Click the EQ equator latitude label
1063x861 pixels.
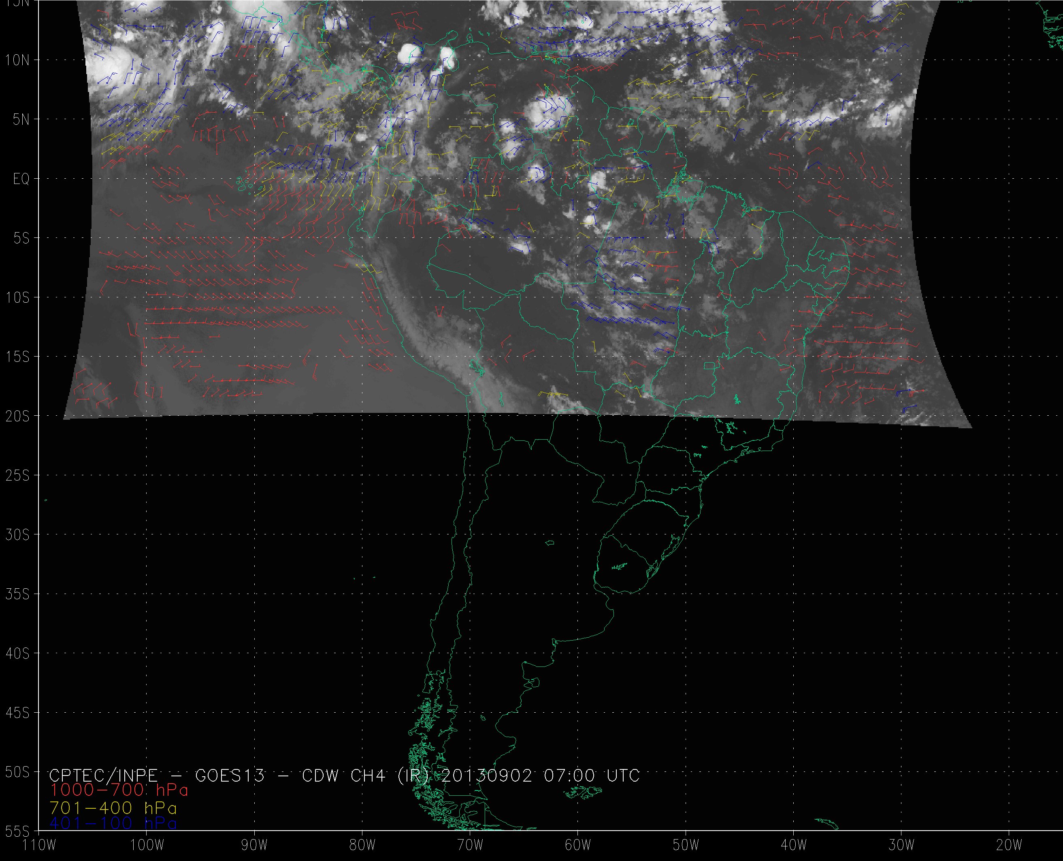[x=21, y=179]
